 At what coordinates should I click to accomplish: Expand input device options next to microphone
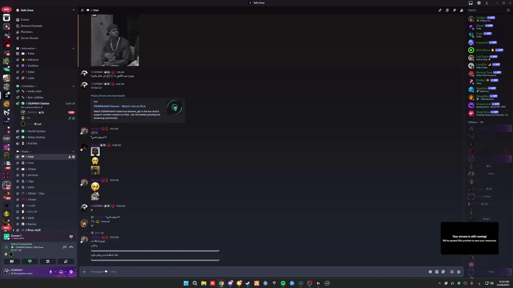[55, 272]
